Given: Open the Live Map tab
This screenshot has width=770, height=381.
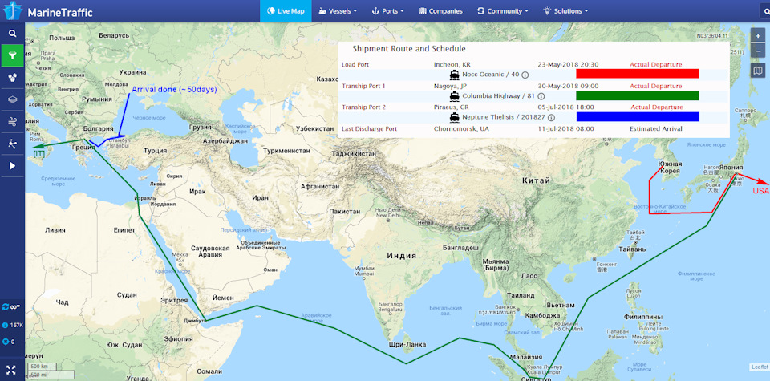Looking at the screenshot, I should pos(286,10).
